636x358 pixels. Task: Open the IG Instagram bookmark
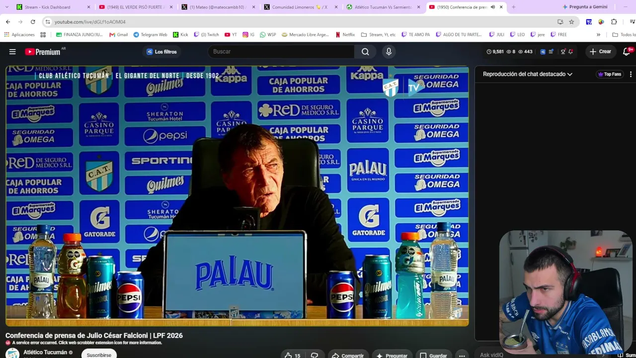coord(248,35)
